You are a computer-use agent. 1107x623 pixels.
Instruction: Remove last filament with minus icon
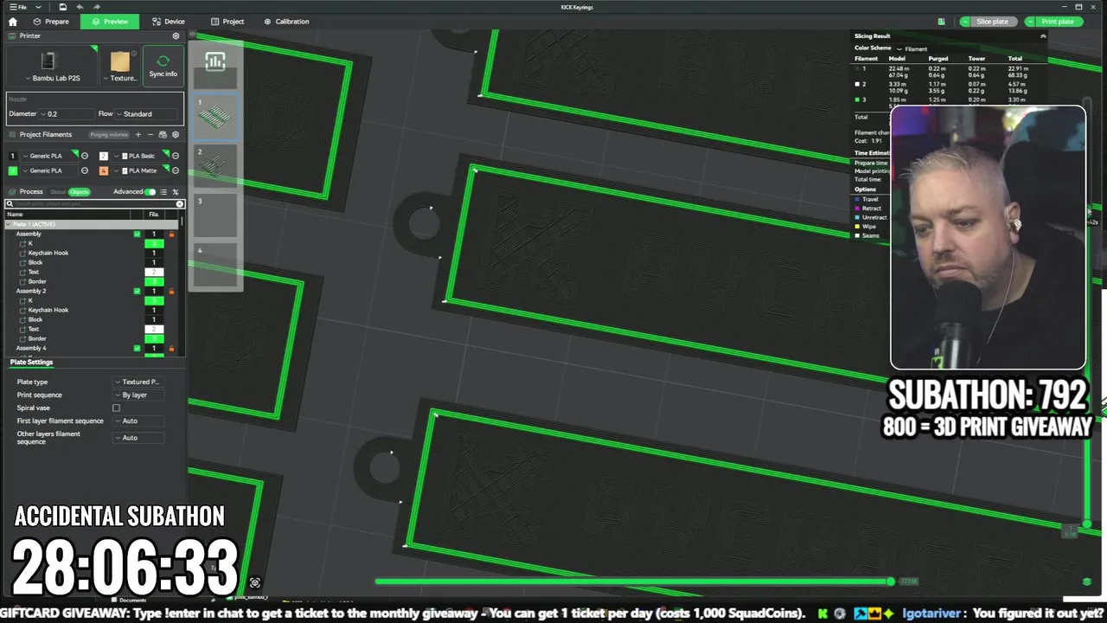[x=150, y=134]
